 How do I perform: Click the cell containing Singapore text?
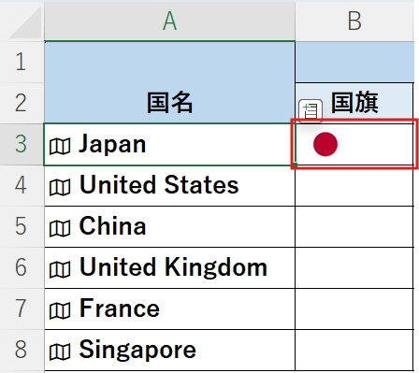coord(169,351)
